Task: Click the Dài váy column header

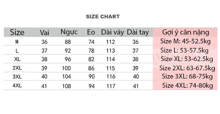Action: click(113, 32)
